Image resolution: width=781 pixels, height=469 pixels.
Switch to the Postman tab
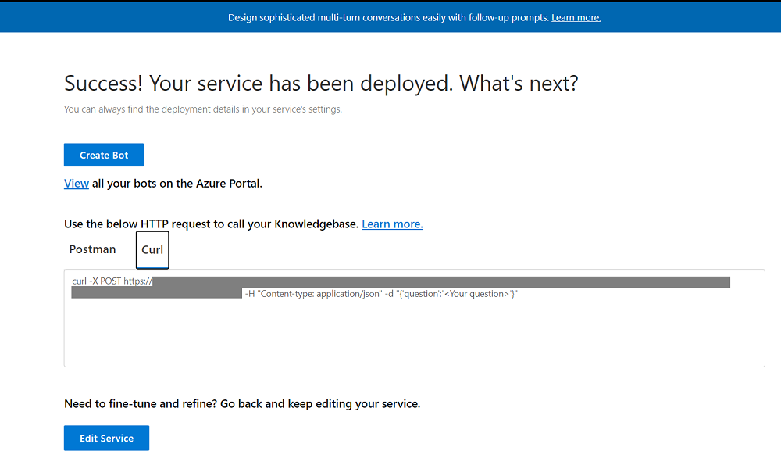tap(92, 249)
